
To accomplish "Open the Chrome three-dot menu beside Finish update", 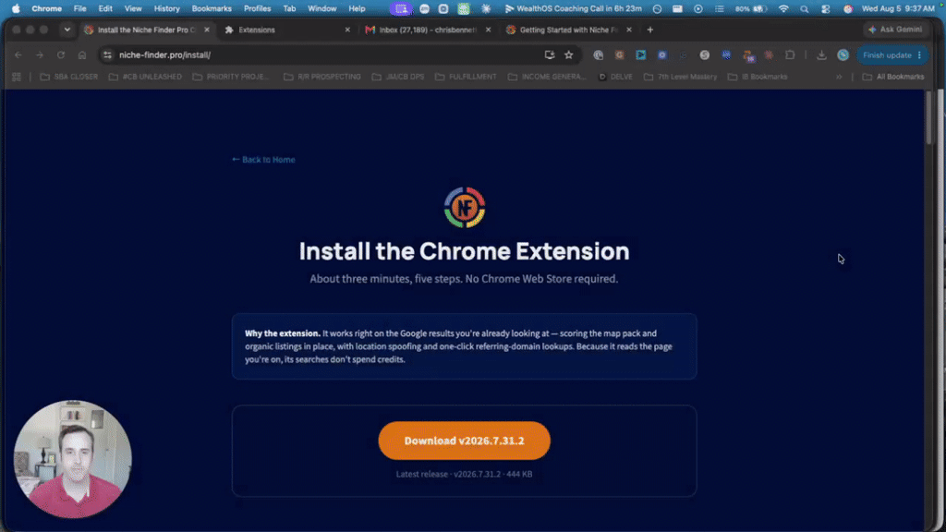I will pyautogui.click(x=919, y=54).
